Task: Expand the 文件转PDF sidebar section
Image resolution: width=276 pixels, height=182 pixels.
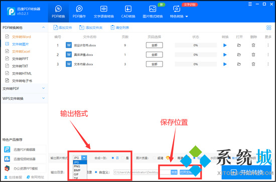Action: point(44,88)
